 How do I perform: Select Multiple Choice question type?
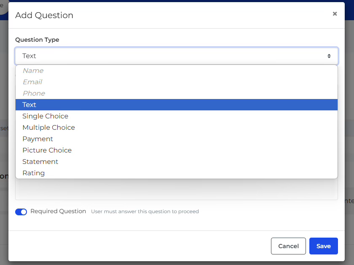(x=177, y=128)
